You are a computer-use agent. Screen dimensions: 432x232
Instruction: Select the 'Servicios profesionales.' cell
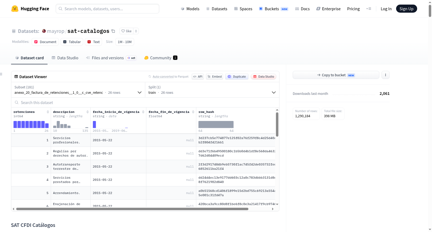71,140
